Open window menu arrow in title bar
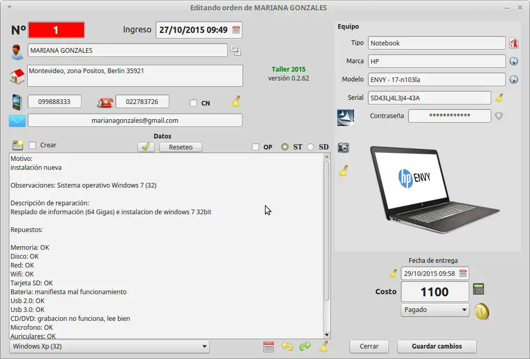The image size is (530, 359). pos(9,7)
